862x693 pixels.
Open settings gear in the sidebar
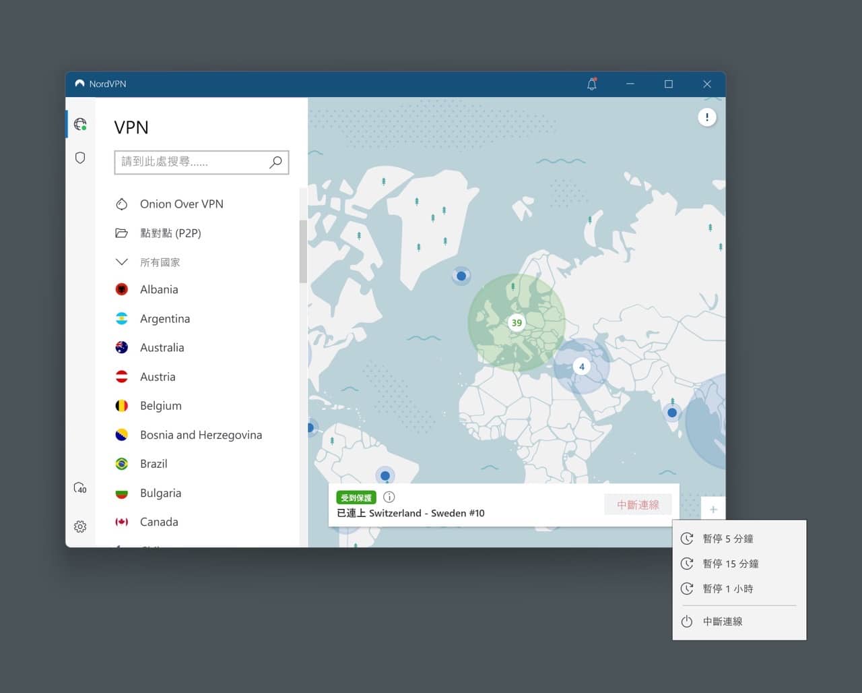click(80, 526)
